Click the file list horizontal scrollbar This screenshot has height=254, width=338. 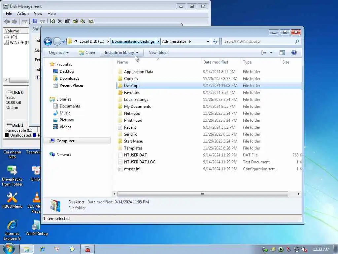[203, 194]
